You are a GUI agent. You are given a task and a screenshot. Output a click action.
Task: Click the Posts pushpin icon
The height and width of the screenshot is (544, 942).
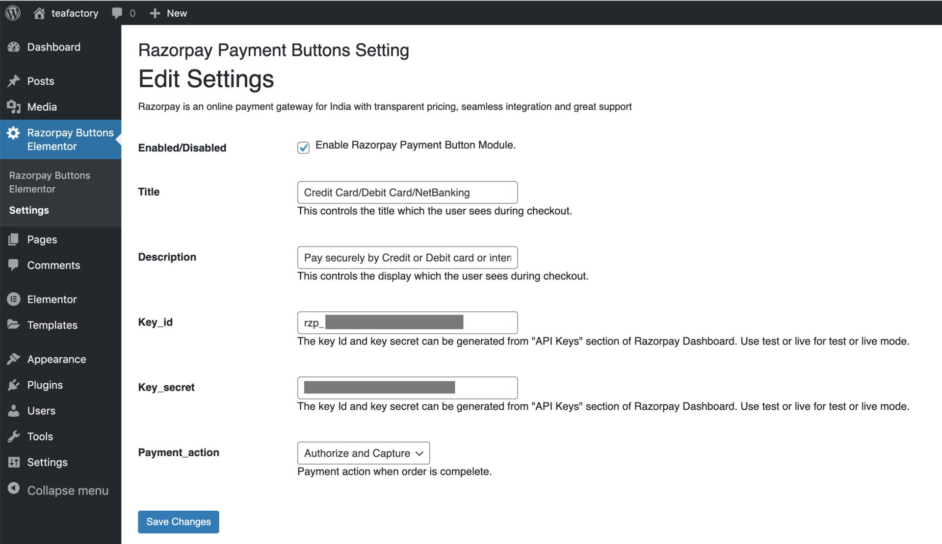pos(14,81)
